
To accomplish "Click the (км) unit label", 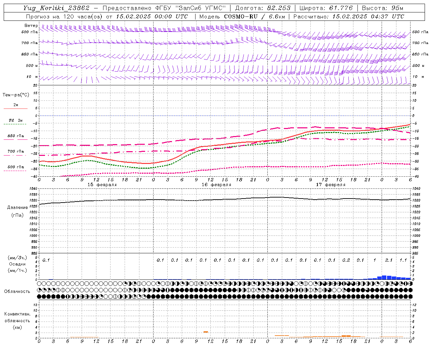I will (17, 327).
